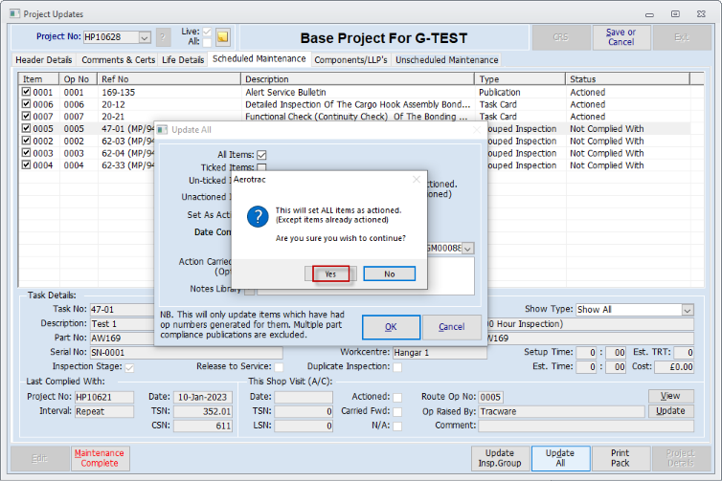722x481 pixels.
Task: Select the Scheduled Maintenance tab
Action: tap(259, 59)
